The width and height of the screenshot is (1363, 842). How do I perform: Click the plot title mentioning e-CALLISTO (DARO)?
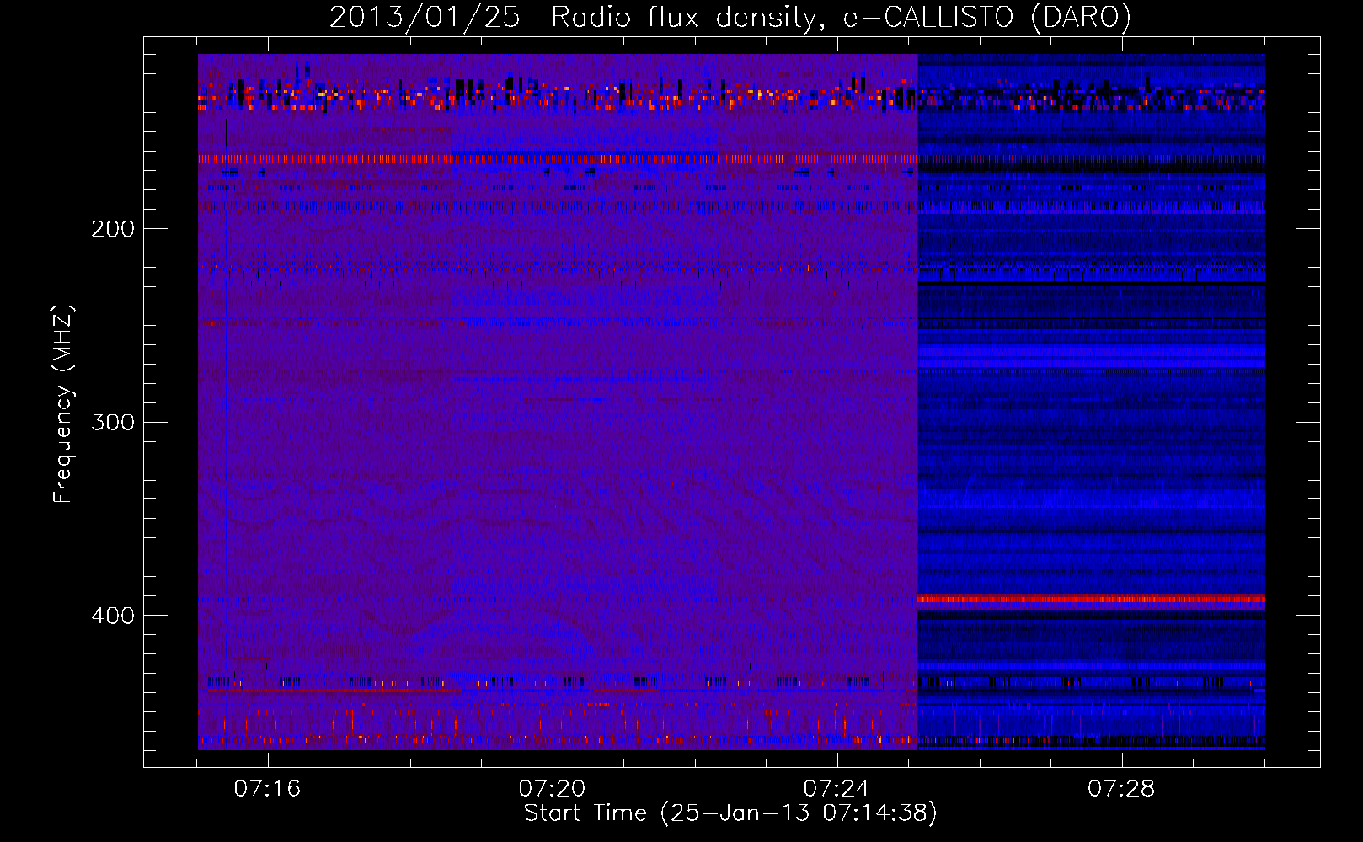tap(730, 17)
